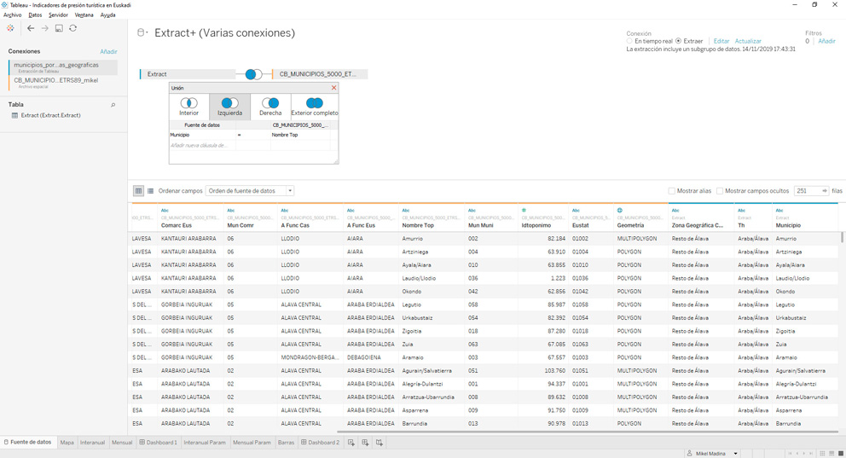Viewport: 846px width, 458px height.
Task: Open the dropdown next to the data source icon
Action: pyautogui.click(x=147, y=33)
